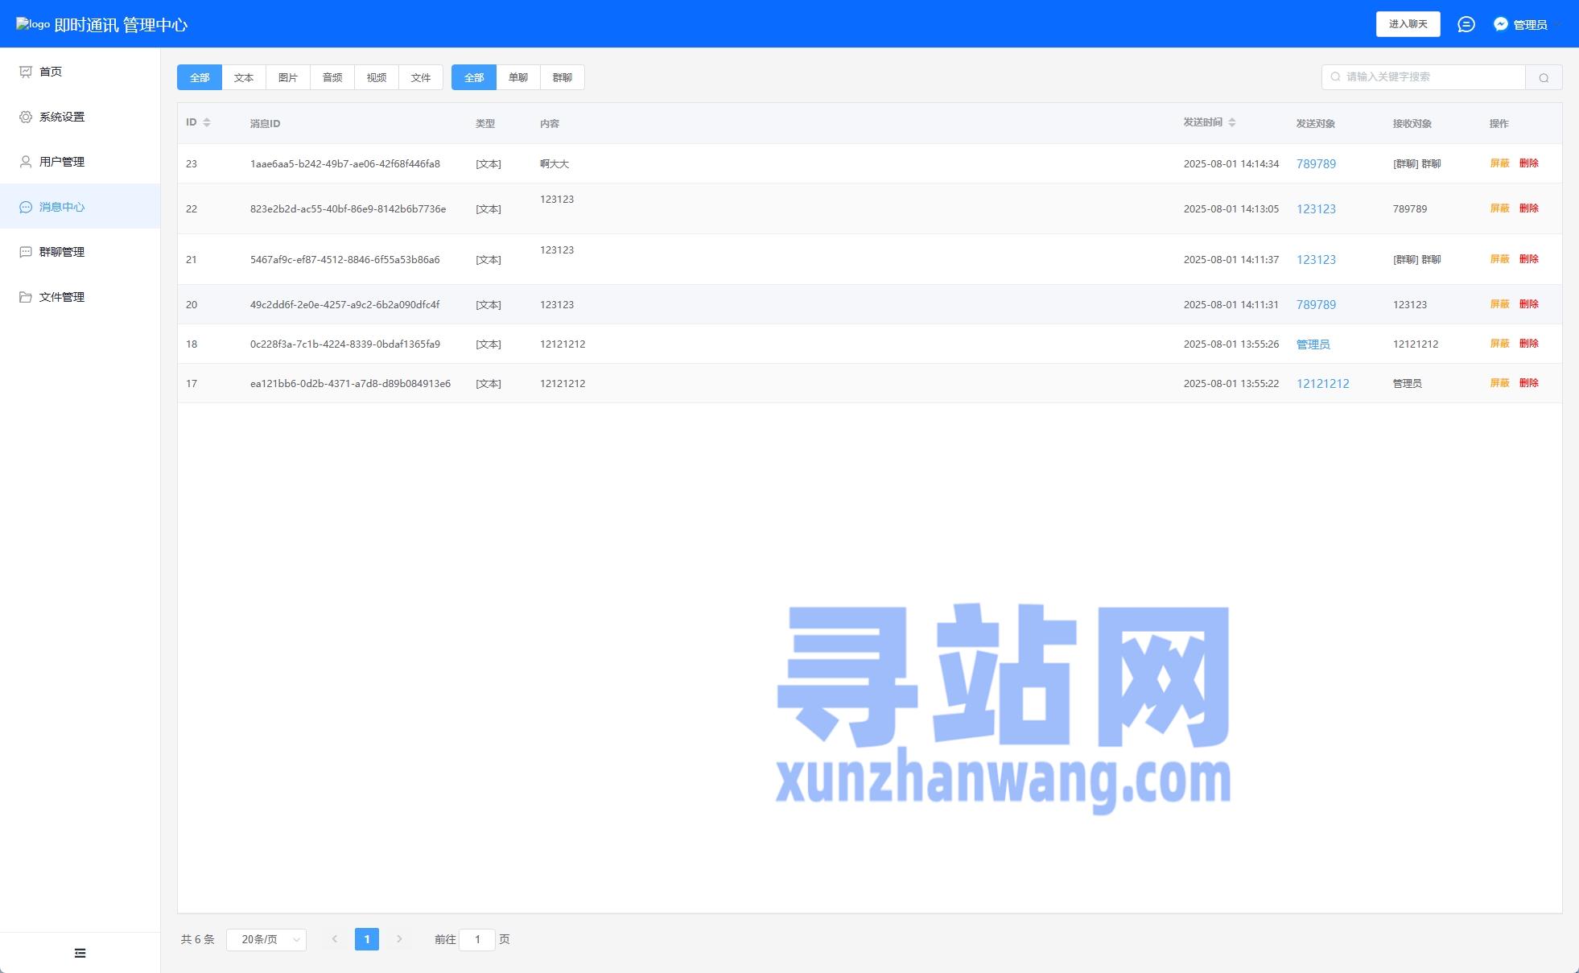Image resolution: width=1579 pixels, height=973 pixels.
Task: Click the 进入聊天 button
Action: click(1408, 24)
